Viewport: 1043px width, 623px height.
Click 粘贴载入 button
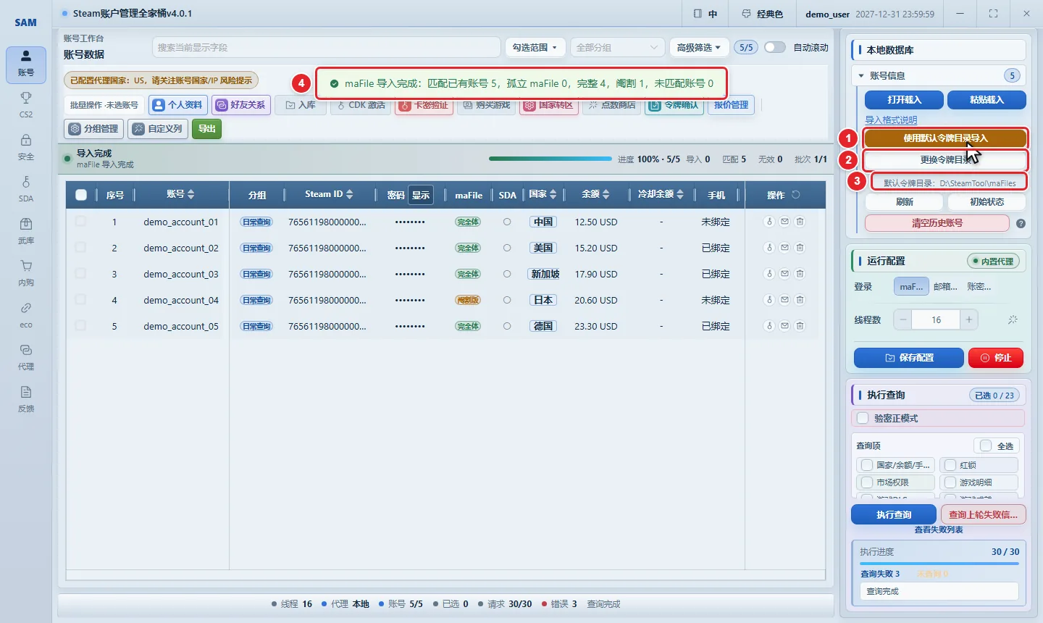[987, 100]
